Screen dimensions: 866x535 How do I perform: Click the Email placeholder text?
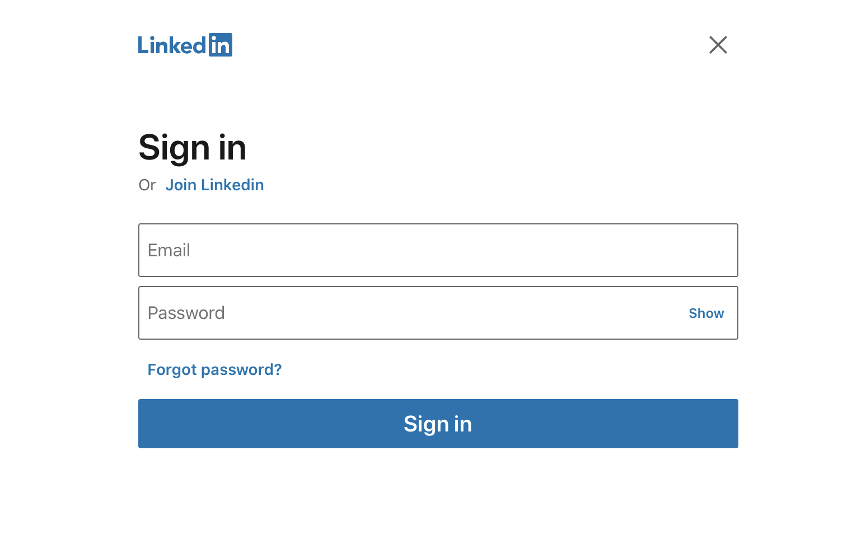tap(169, 250)
